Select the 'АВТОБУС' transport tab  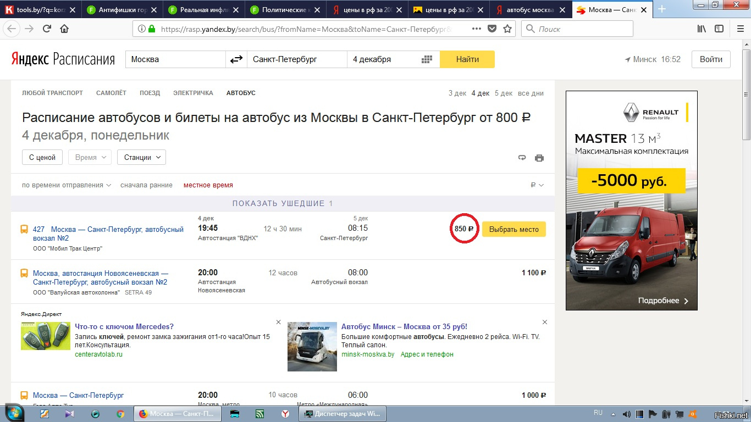pyautogui.click(x=241, y=93)
